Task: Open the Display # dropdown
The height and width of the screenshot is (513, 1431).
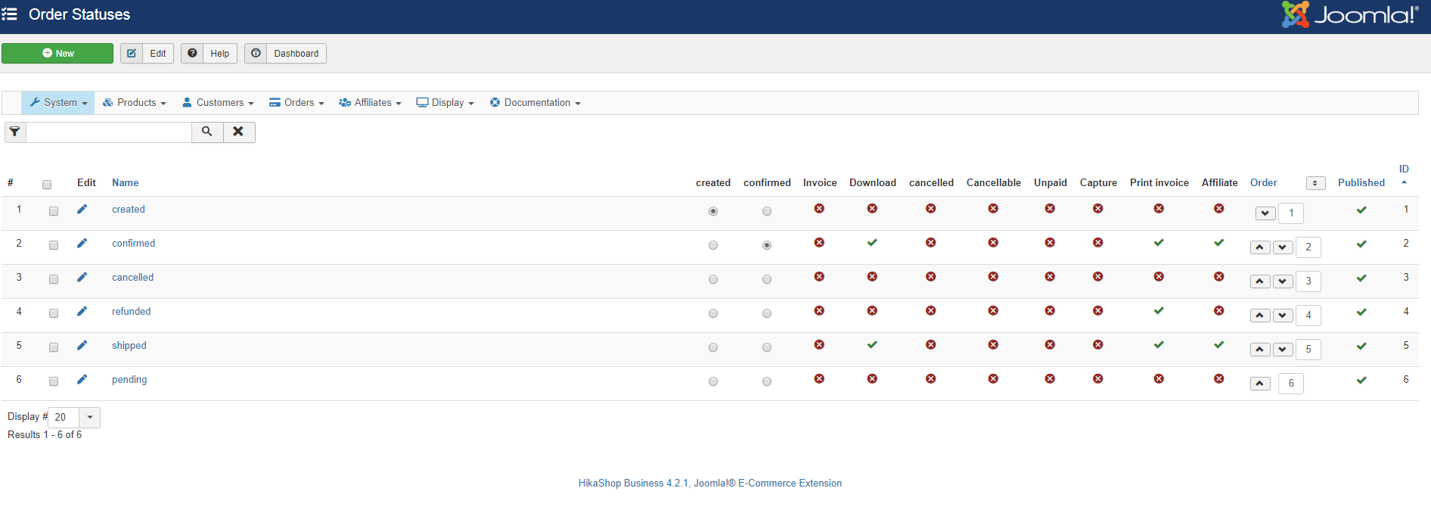Action: point(89,417)
